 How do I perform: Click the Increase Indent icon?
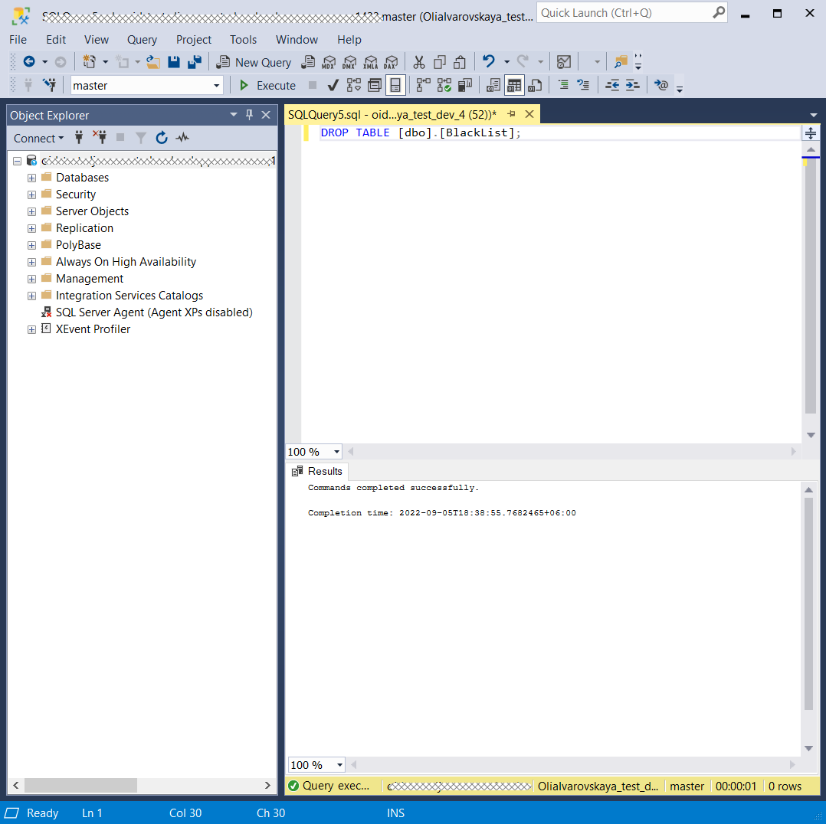[x=633, y=85]
